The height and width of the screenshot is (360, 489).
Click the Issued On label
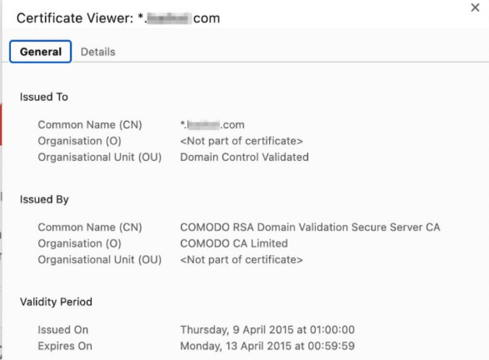coord(63,330)
